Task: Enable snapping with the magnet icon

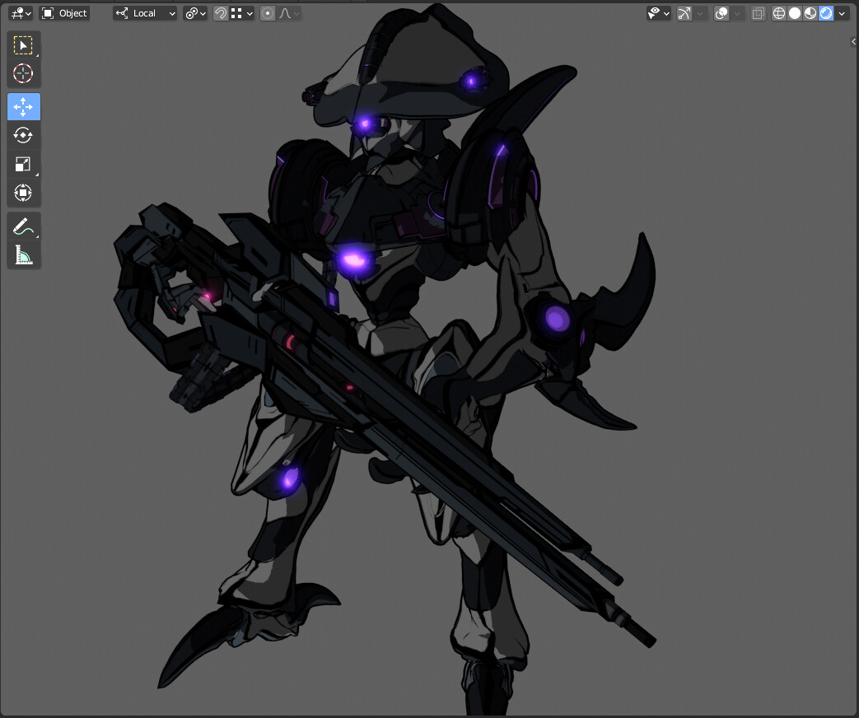Action: click(x=221, y=13)
